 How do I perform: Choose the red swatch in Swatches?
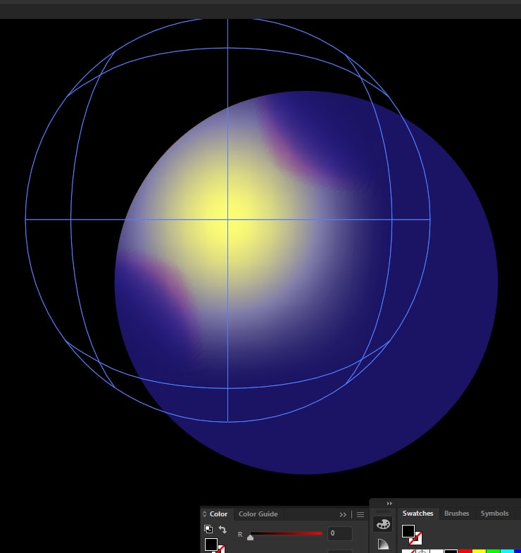point(465,551)
